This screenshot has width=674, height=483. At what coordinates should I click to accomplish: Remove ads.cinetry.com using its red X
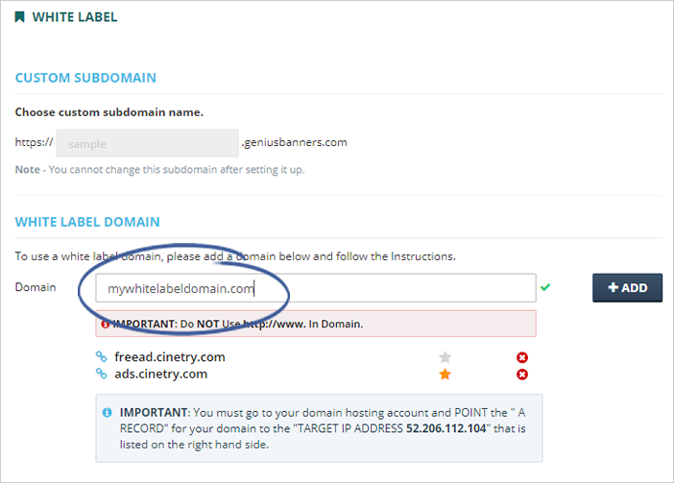coord(522,374)
